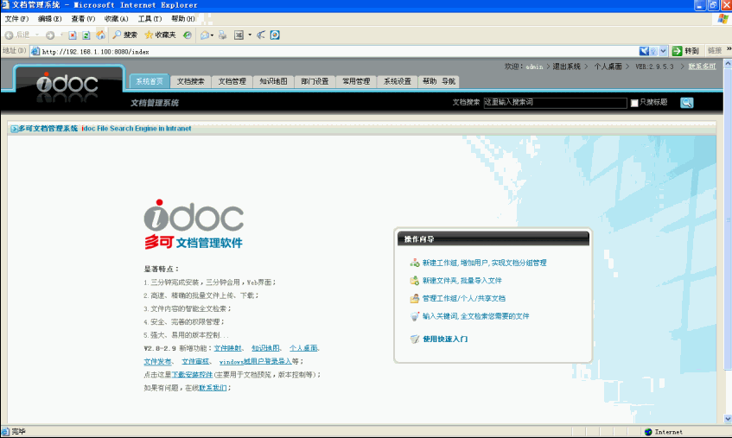732x438 pixels.
Task: Open the 工具(T) menu
Action: 150,19
